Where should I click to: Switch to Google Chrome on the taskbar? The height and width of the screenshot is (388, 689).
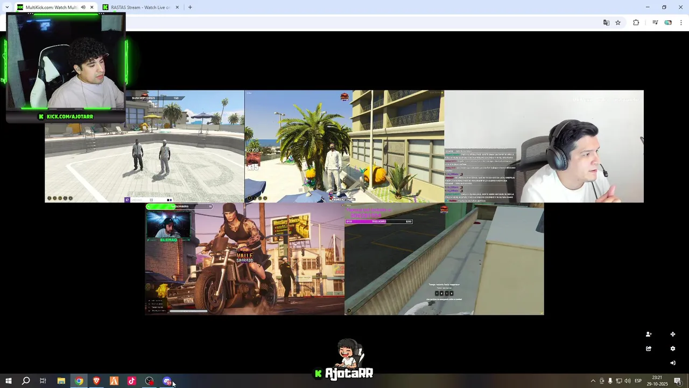click(79, 381)
